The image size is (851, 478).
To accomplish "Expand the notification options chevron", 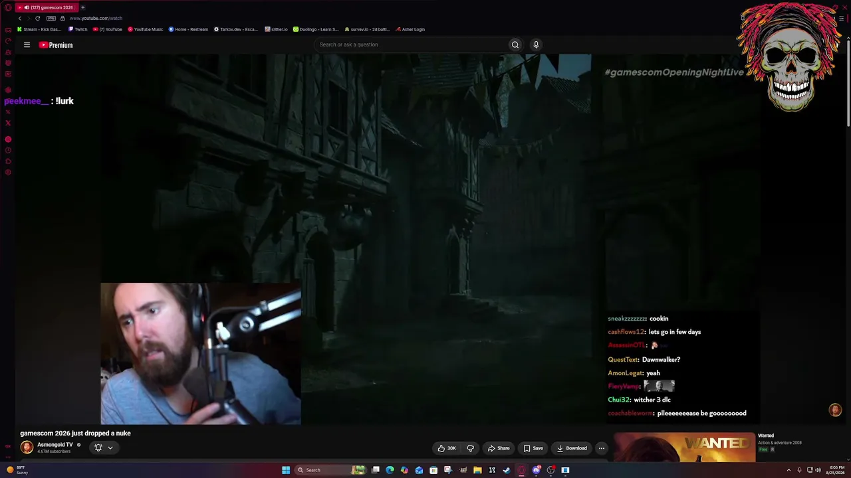I will (110, 447).
